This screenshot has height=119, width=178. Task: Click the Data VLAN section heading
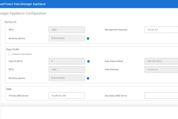(12, 49)
